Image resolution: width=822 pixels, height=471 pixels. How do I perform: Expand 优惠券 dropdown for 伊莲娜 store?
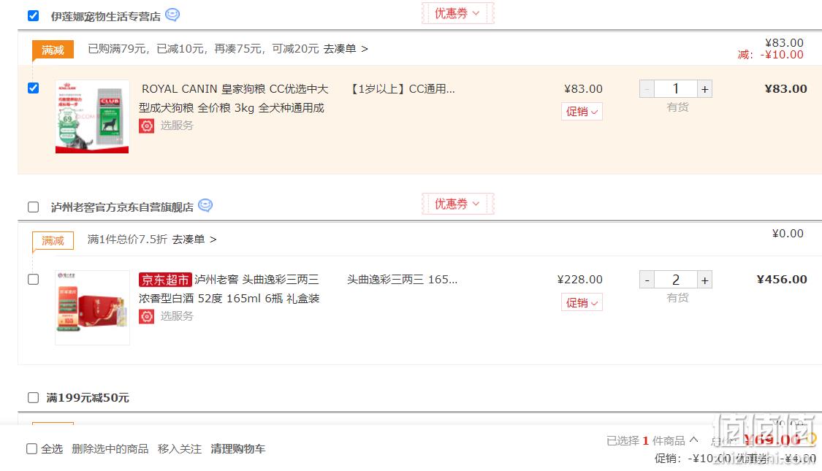[457, 13]
